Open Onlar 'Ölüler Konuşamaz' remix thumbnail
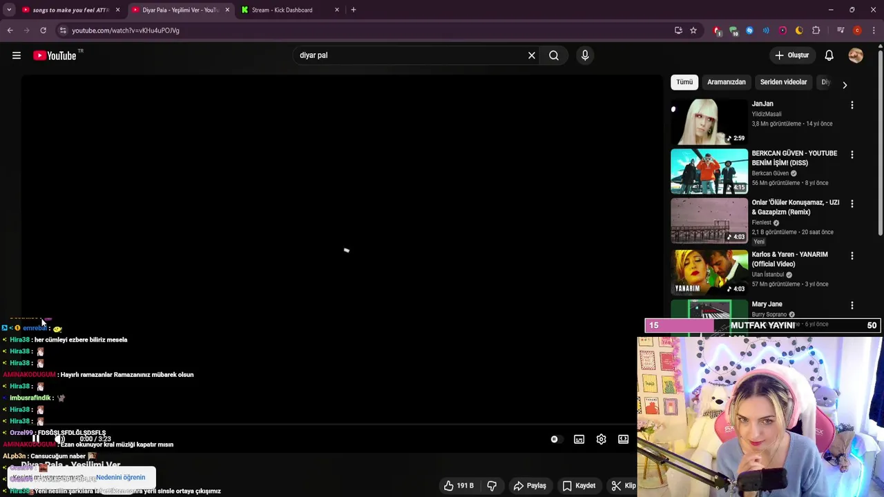This screenshot has width=884, height=497. tap(709, 221)
